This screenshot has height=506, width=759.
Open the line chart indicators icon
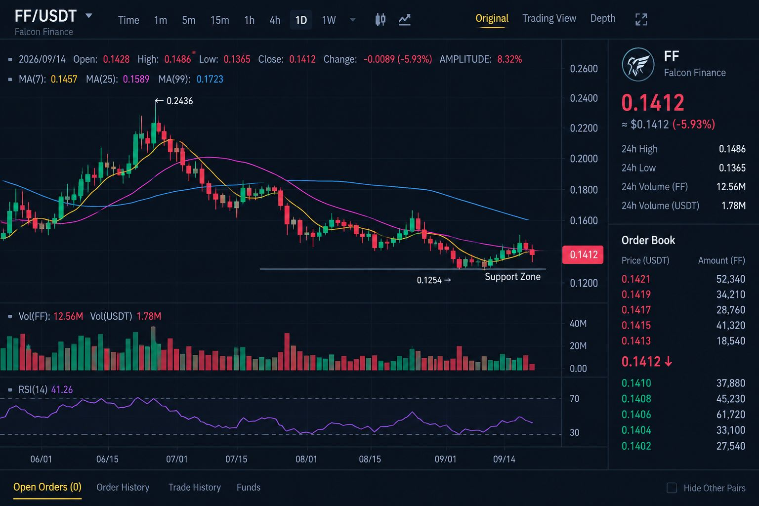[405, 20]
